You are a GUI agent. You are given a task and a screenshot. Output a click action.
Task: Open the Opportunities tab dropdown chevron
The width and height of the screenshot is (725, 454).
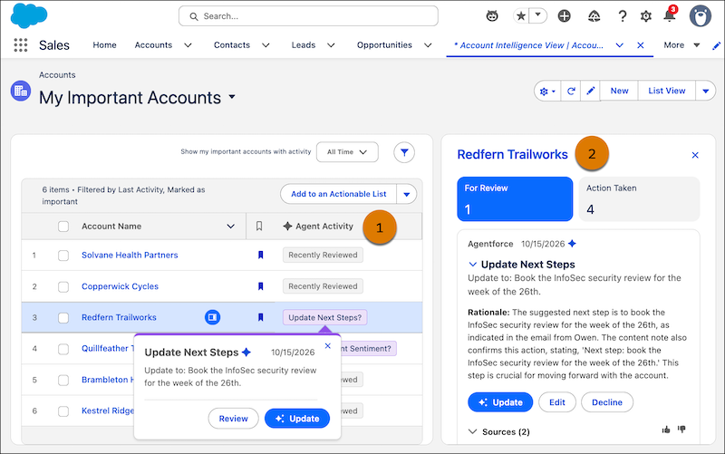click(x=428, y=45)
